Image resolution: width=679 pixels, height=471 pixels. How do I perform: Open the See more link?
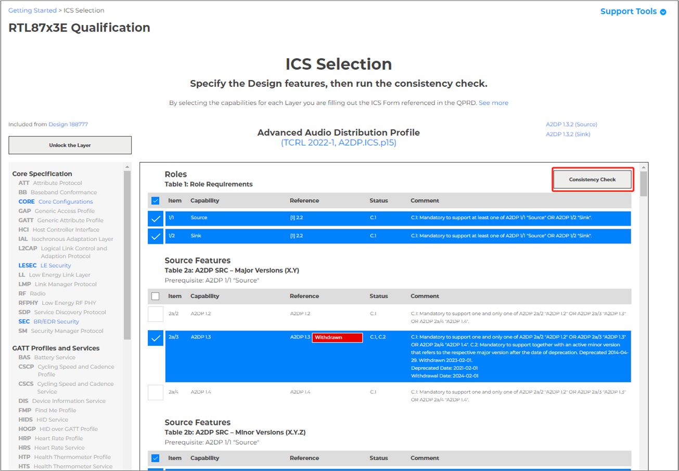[x=493, y=103]
